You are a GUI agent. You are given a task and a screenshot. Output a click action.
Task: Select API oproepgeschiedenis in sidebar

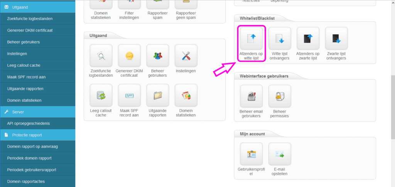(x=28, y=123)
